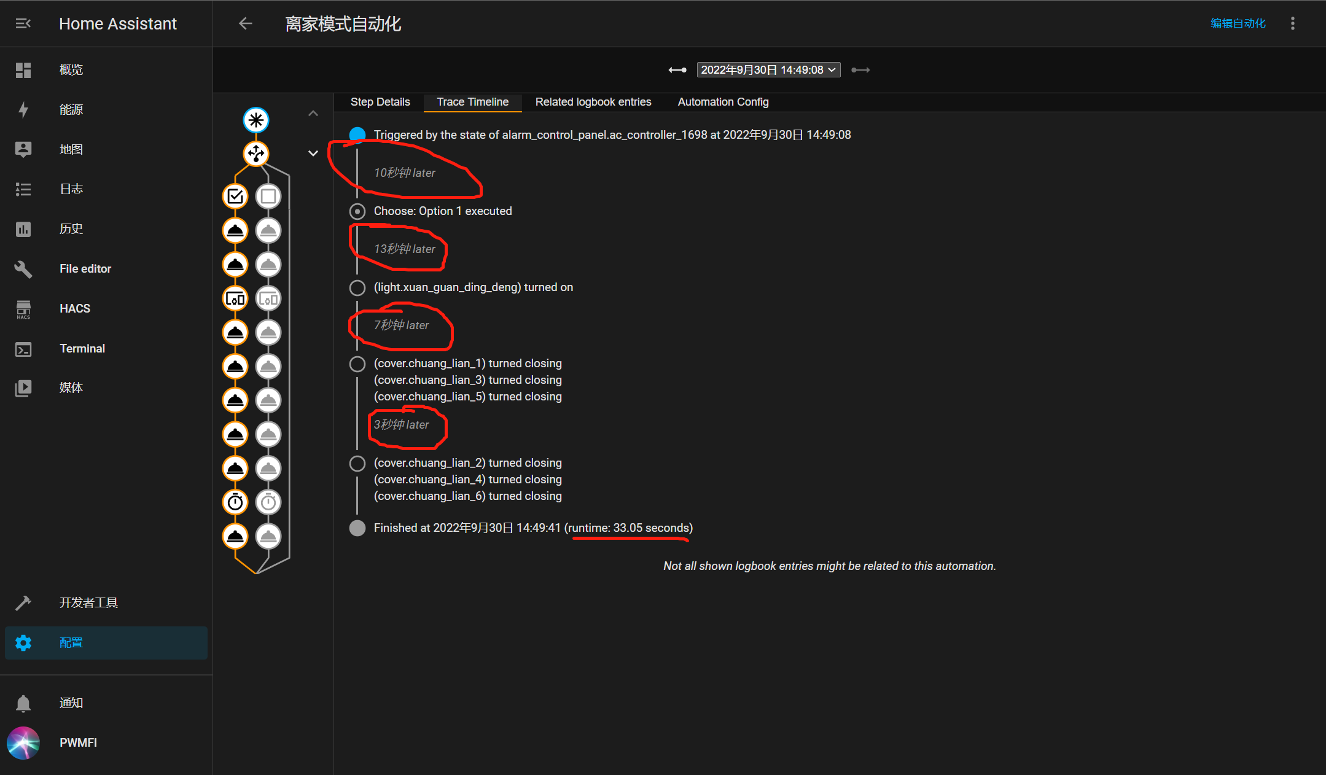
Task: Select the trigger node in the trace graph
Action: (255, 120)
